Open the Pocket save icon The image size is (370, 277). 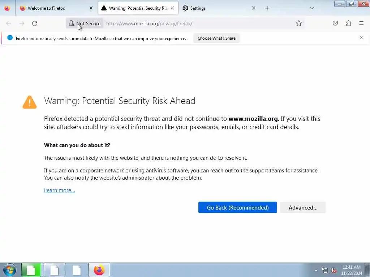coord(335,23)
